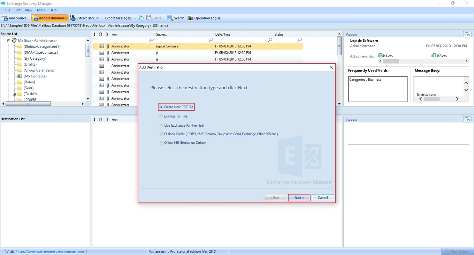This screenshot has height=255, width=474.
Task: Click the Extract Backup toolbar icon
Action: (86, 18)
